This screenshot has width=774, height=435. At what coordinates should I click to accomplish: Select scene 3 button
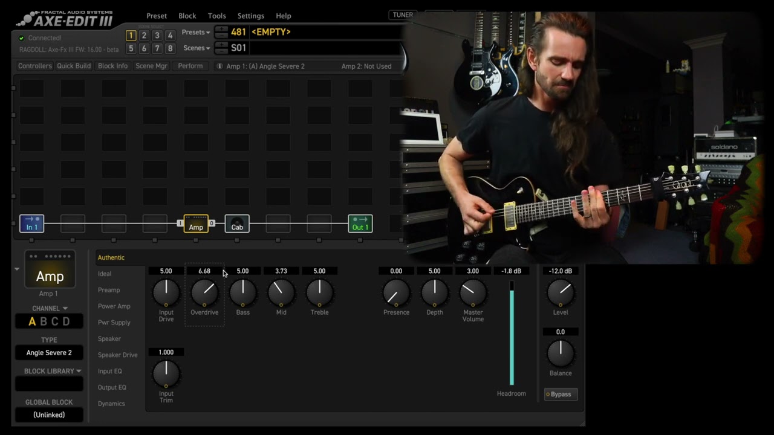pos(157,36)
